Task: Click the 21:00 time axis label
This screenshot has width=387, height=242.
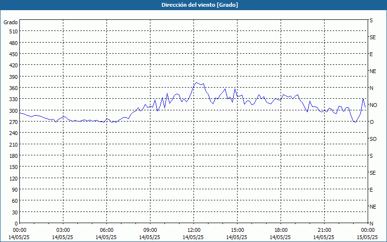Action: [324, 230]
